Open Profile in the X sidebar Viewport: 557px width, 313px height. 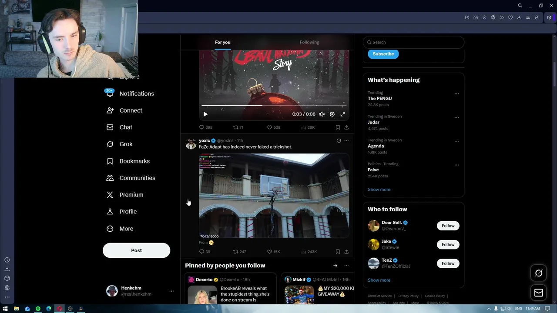[x=121, y=212]
